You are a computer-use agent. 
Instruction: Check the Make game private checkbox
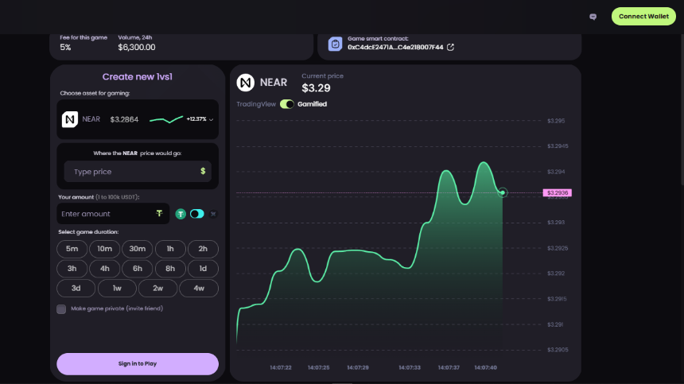(61, 309)
